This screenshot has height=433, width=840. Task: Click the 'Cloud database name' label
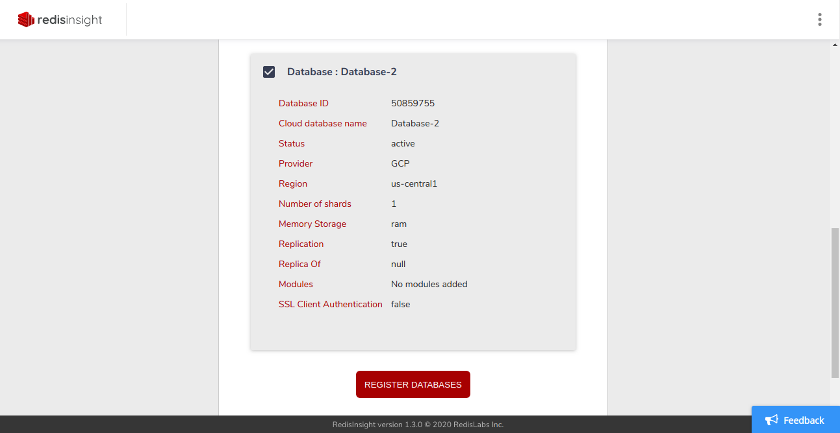point(322,123)
